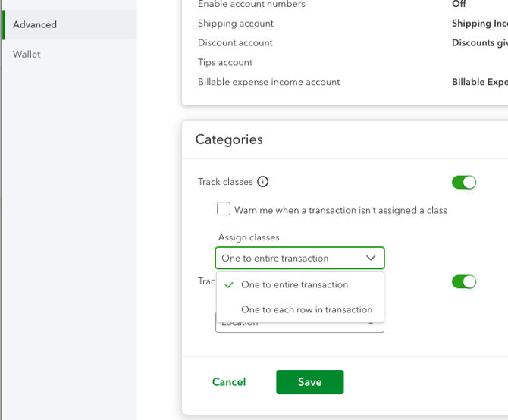Click the 'Tips account' row label
Screen dimensions: 508x420
225,62
